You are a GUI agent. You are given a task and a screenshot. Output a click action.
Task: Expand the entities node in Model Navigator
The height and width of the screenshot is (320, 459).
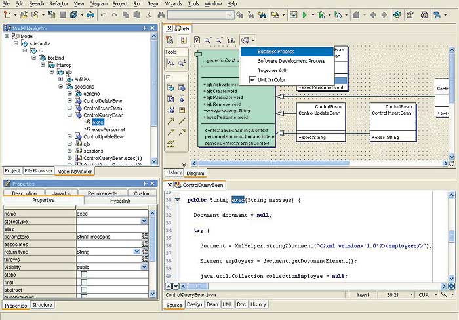[x=60, y=79]
